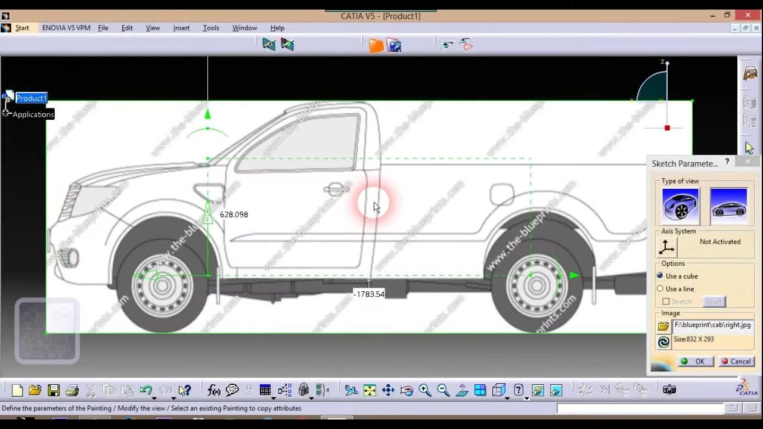Click the greyed Reset button
763x429 pixels.
click(714, 302)
